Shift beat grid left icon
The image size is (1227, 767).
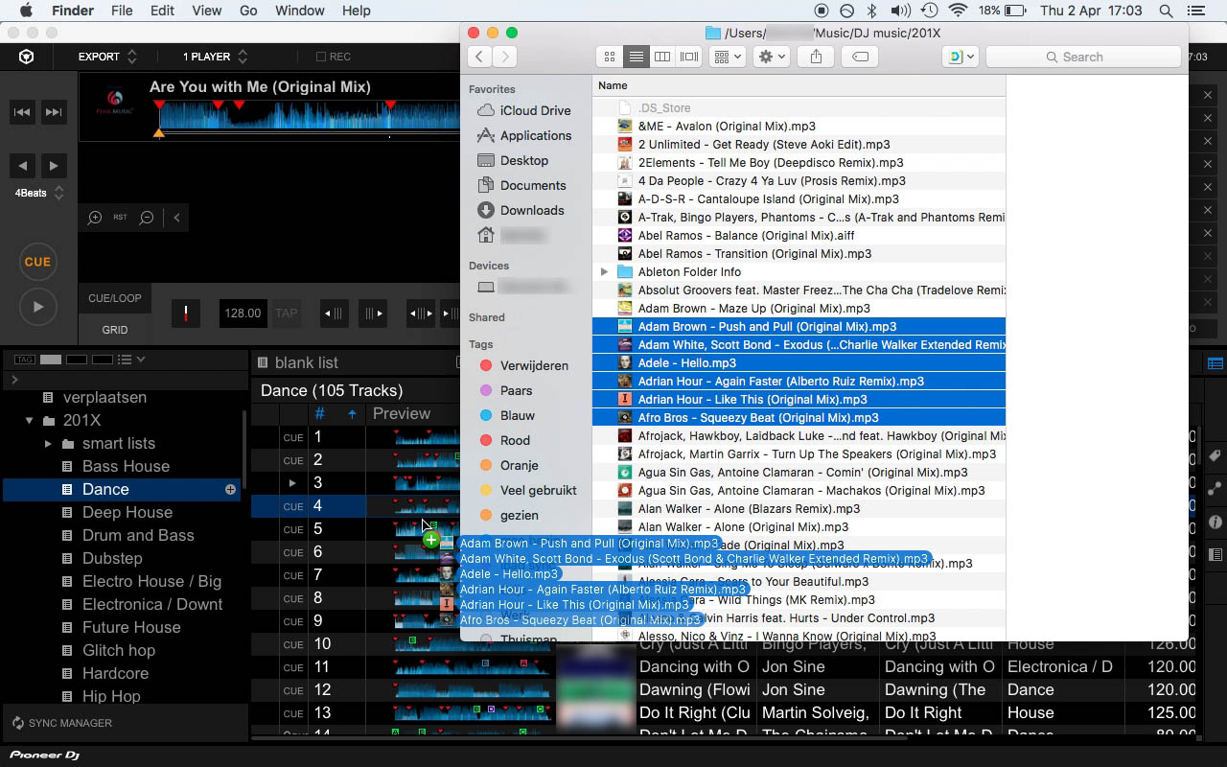tap(333, 313)
